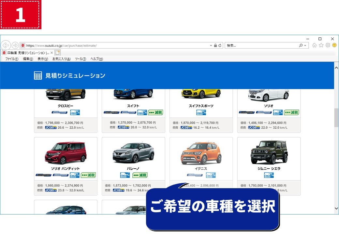This screenshot has width=339, height=234.
Task: Click the orange イグニス car image
Action: [201, 153]
